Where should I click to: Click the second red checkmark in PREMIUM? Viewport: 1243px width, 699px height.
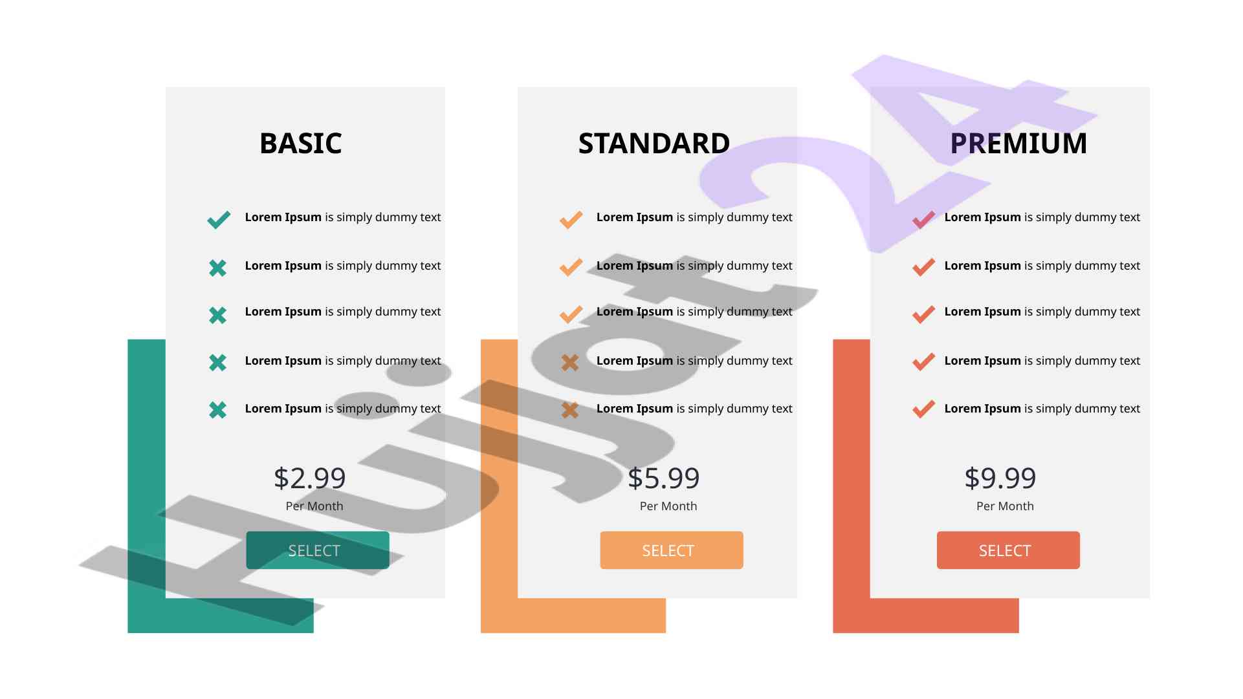coord(923,267)
